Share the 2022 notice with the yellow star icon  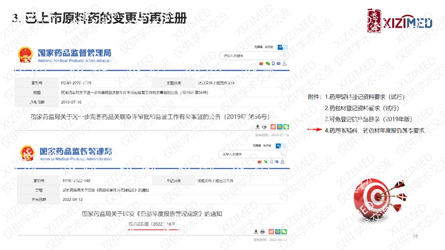tap(278, 231)
